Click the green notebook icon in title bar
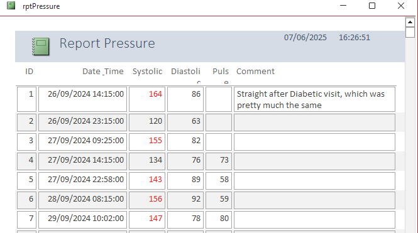This screenshot has width=418, height=233. (11, 5)
